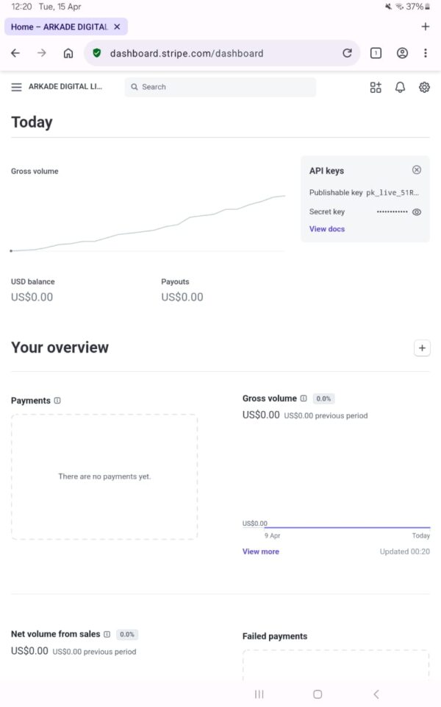Click the info icon beside Gross volume
The width and height of the screenshot is (441, 707).
tap(304, 398)
